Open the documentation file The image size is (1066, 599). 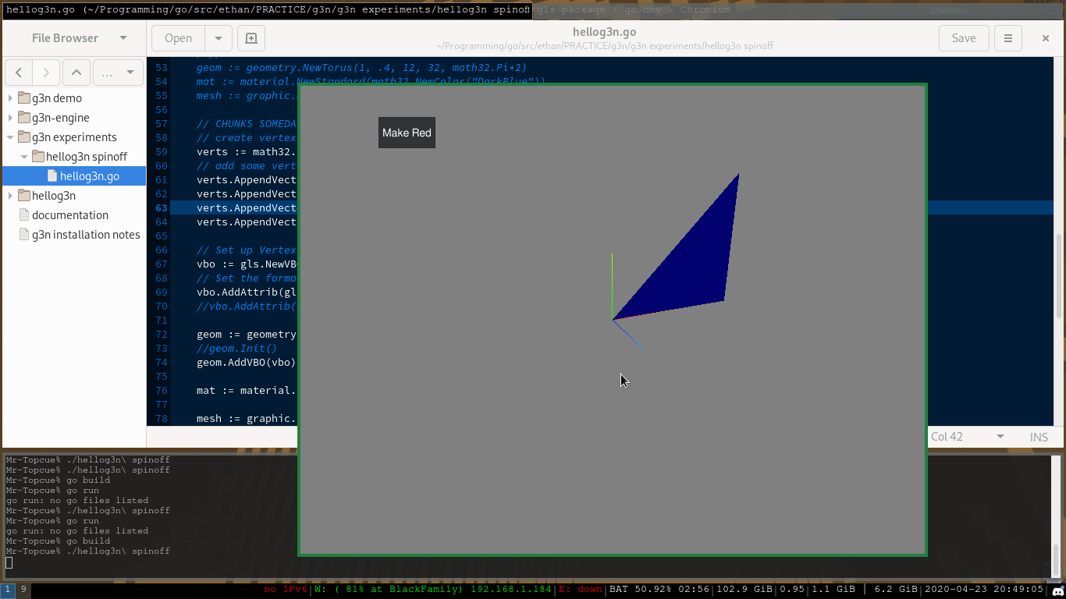69,215
